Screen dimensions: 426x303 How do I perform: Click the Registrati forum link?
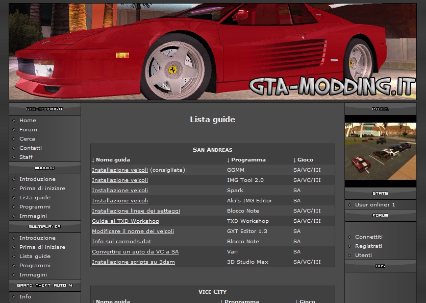368,246
